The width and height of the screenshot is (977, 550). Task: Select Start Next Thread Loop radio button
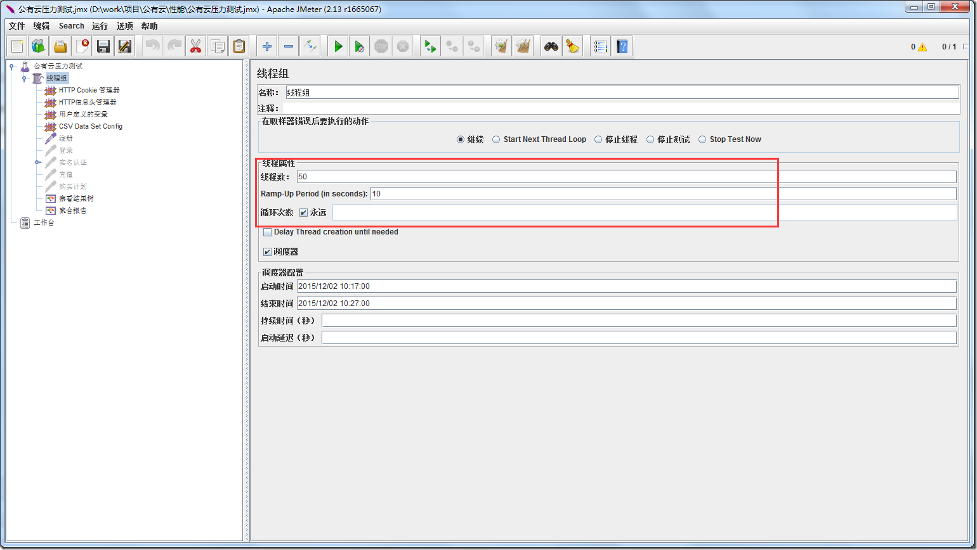496,139
